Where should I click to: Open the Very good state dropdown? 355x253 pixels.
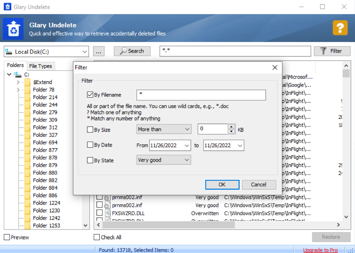coord(187,160)
